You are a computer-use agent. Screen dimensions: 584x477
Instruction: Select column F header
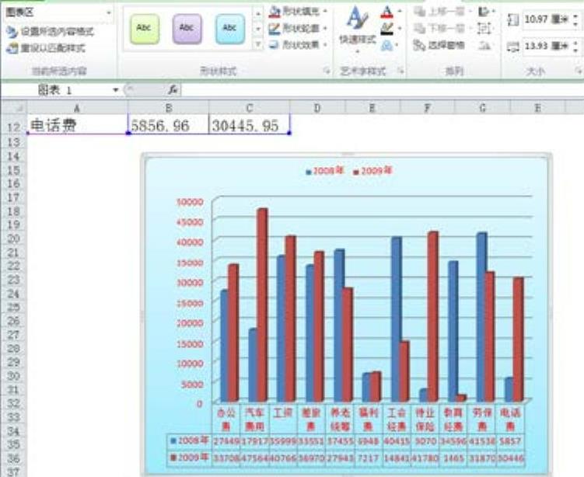427,108
